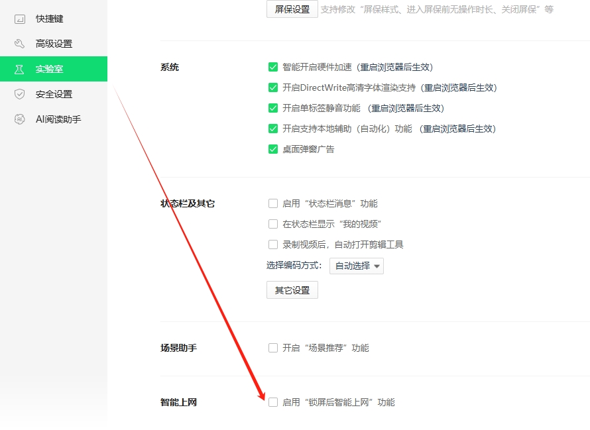Screen dimensions: 590x430
Task: Open the 高级设置 settings page
Action: pyautogui.click(x=54, y=44)
